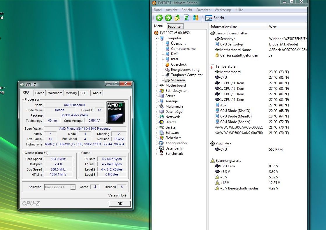Select the Übersicht tree item
The height and width of the screenshot is (230, 326).
(x=178, y=43)
